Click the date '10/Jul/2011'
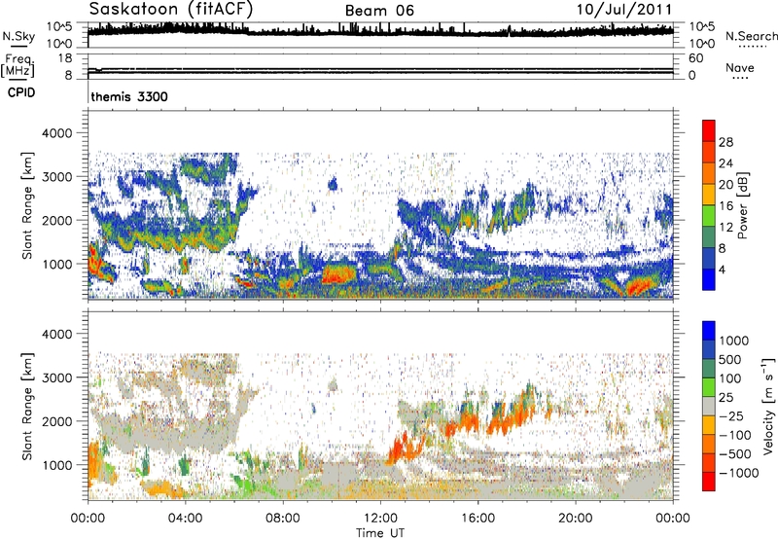 624,10
